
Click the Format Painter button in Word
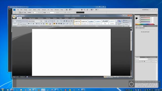point(22,24)
